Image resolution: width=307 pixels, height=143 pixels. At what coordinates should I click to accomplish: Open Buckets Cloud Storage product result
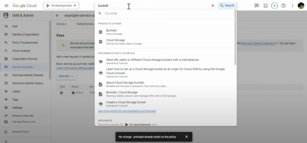165,32
